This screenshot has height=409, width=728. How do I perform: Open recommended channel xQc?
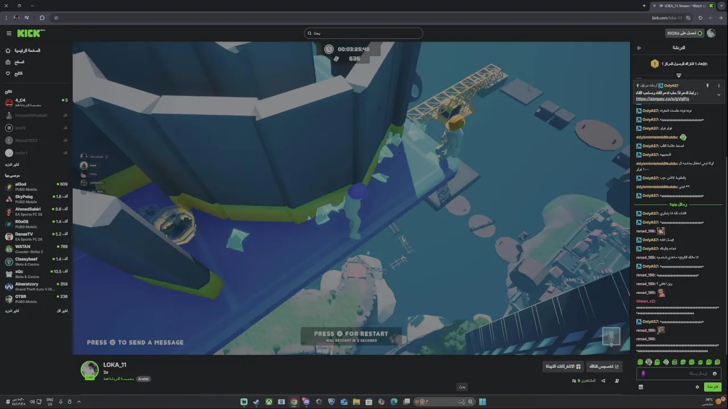pos(36,274)
